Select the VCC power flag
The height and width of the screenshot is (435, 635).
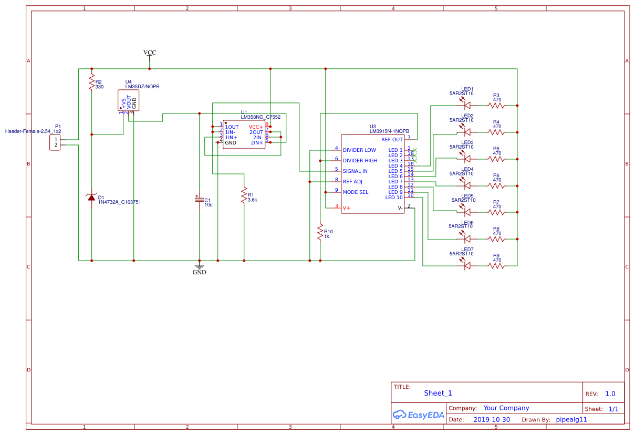(149, 53)
